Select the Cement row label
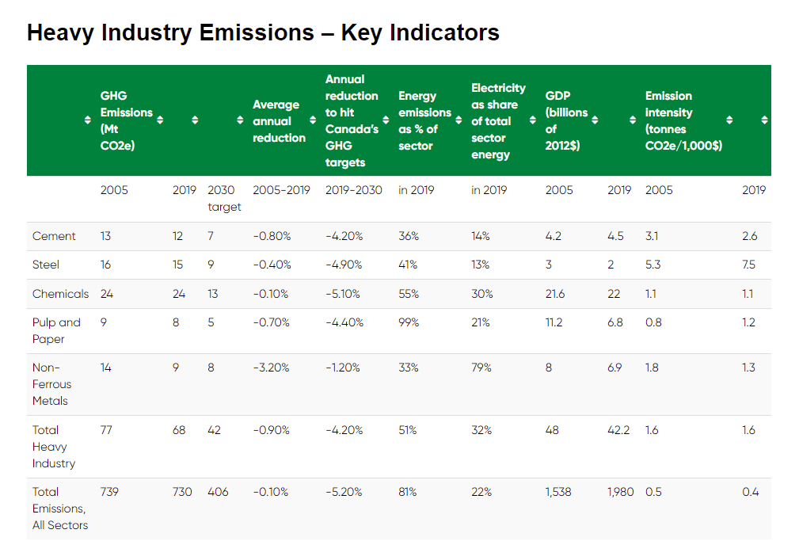 pos(54,236)
